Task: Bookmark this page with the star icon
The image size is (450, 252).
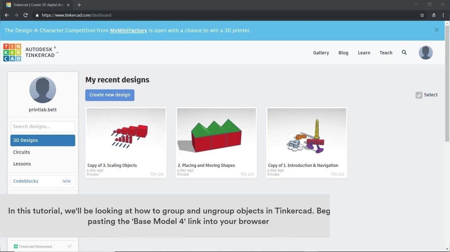Action: 422,15
